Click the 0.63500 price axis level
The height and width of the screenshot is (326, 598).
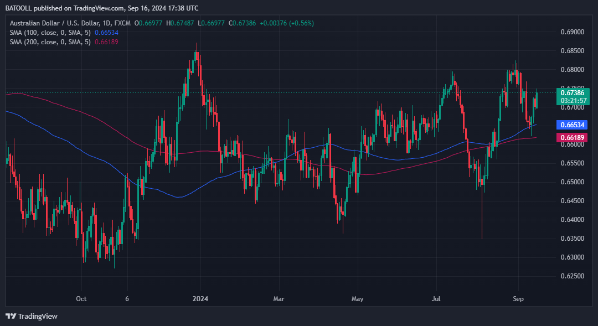click(x=572, y=239)
